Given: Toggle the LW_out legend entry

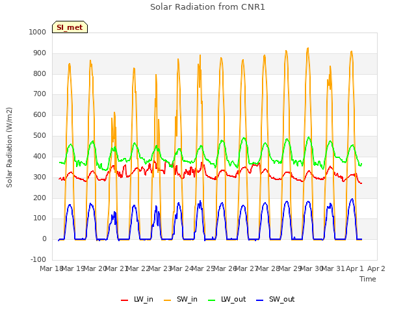Looking at the screenshot, I should [227, 299].
